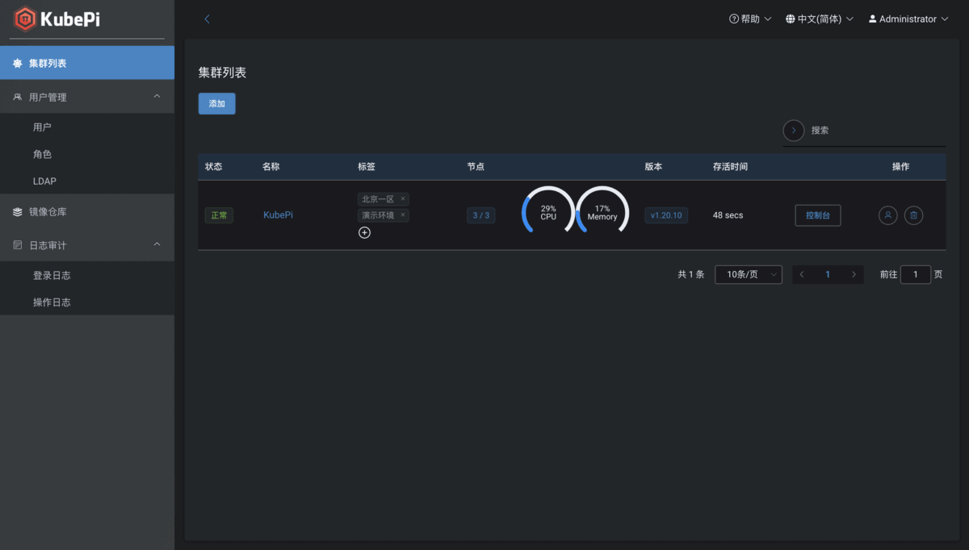Click the 48 secs uptime value
The height and width of the screenshot is (550, 969).
click(x=728, y=215)
